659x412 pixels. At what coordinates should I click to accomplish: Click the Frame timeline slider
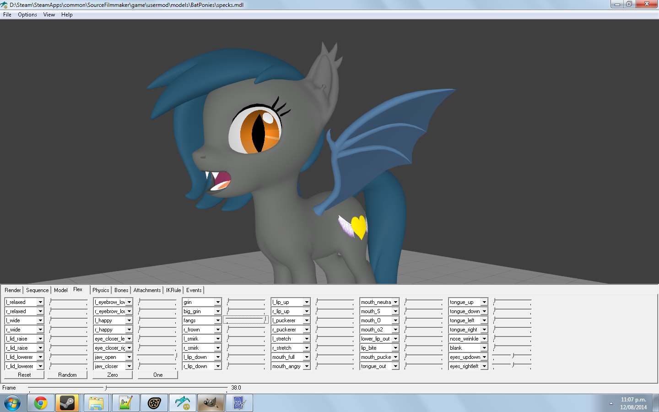128,388
